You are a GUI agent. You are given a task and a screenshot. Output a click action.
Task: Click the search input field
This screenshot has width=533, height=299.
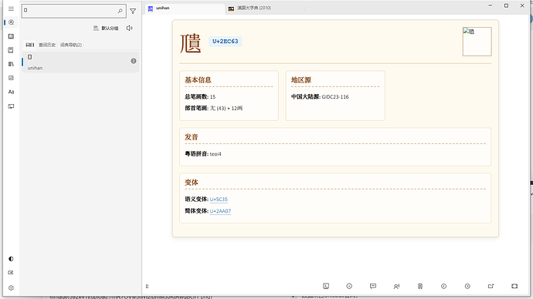pos(70,11)
